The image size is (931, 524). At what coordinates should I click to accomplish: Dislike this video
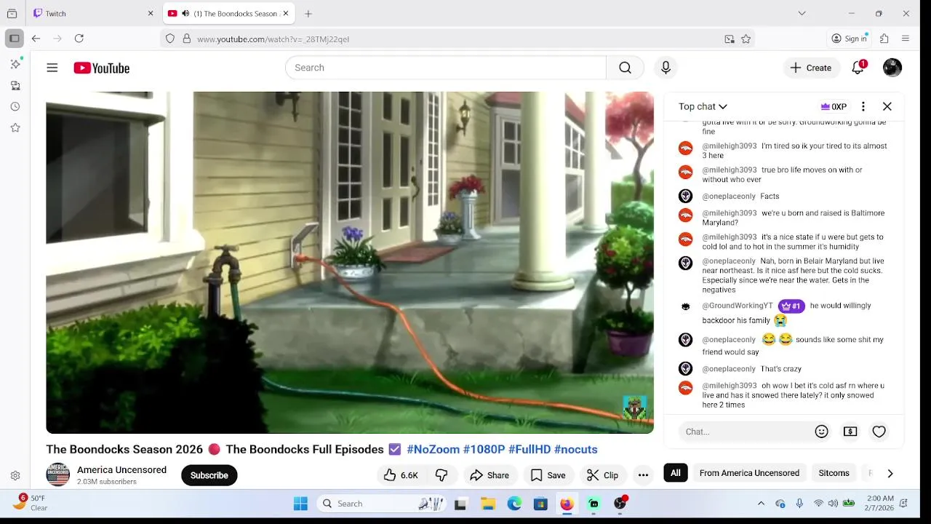tap(441, 475)
